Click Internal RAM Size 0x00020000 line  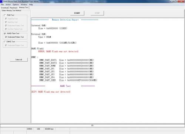coord(53,28)
